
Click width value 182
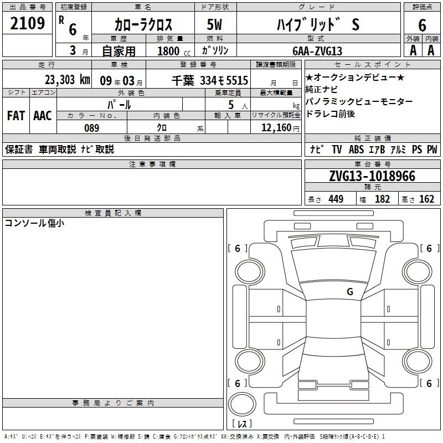pos(382,199)
